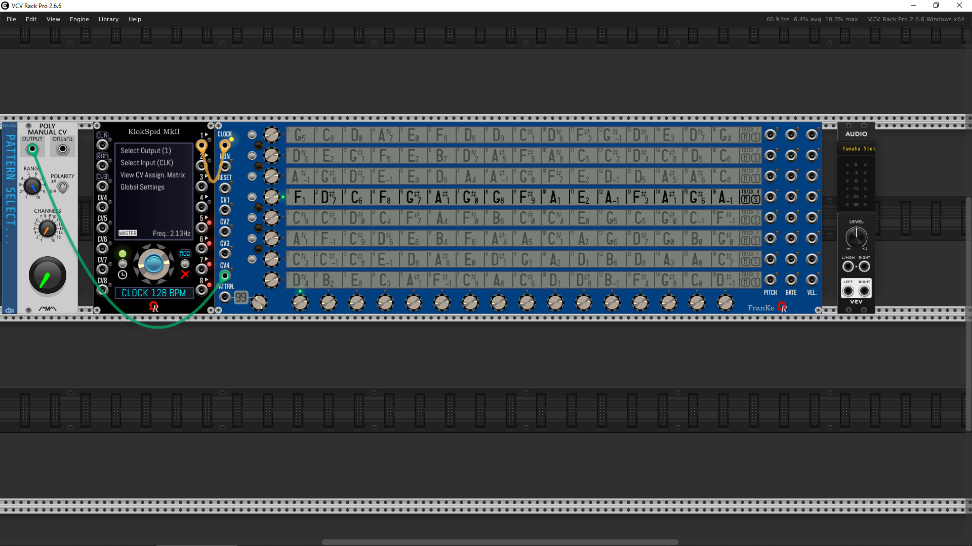Click the MOD icon on KlokSpid

(x=185, y=253)
